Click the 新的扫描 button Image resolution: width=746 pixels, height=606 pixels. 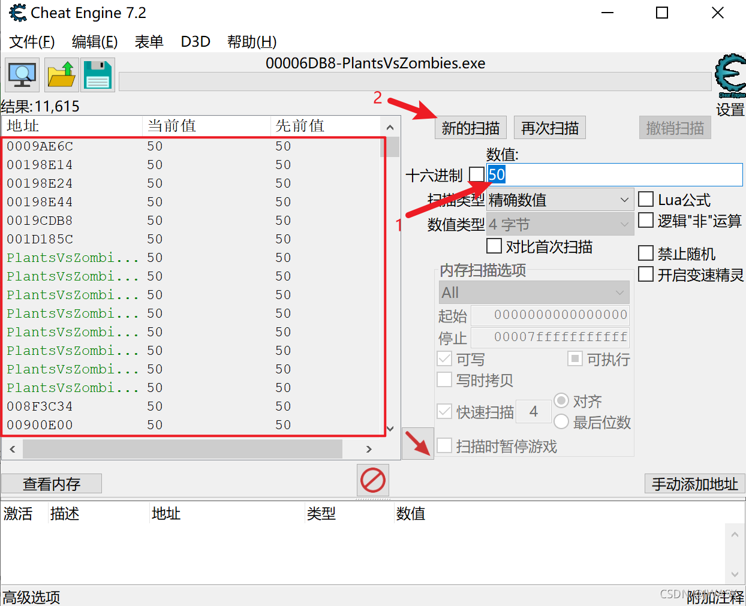pyautogui.click(x=471, y=128)
